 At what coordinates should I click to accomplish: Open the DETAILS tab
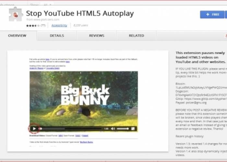[57, 36]
